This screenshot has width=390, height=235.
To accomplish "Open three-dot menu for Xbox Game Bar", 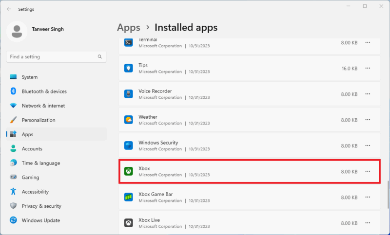I will point(368,197).
